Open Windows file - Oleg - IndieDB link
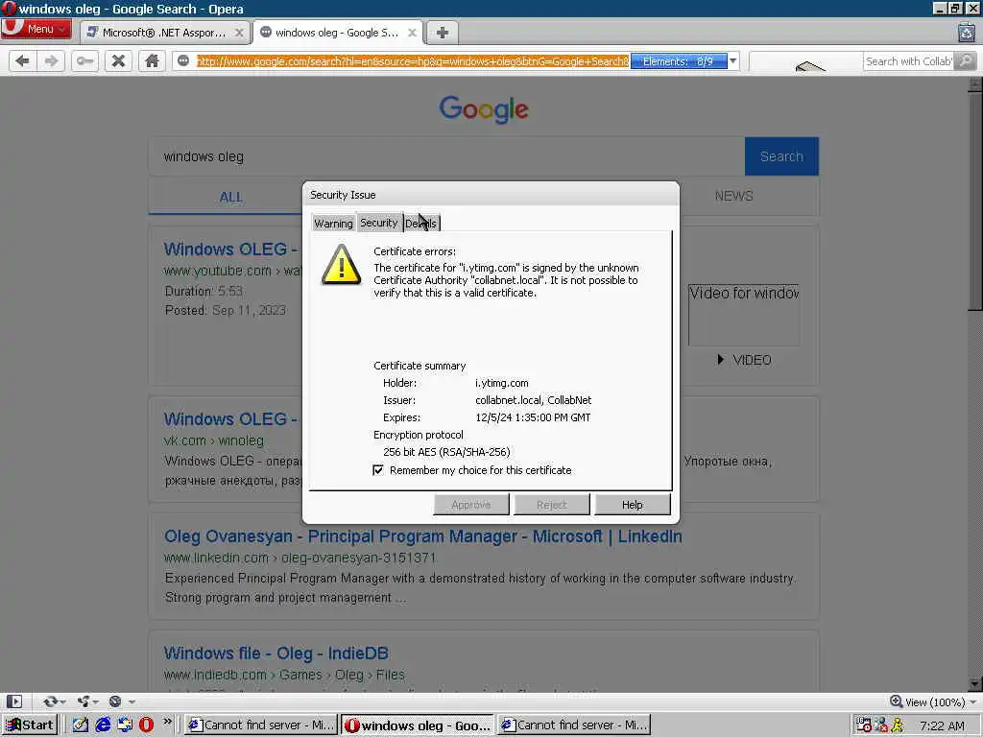This screenshot has width=983, height=737. coord(276,653)
